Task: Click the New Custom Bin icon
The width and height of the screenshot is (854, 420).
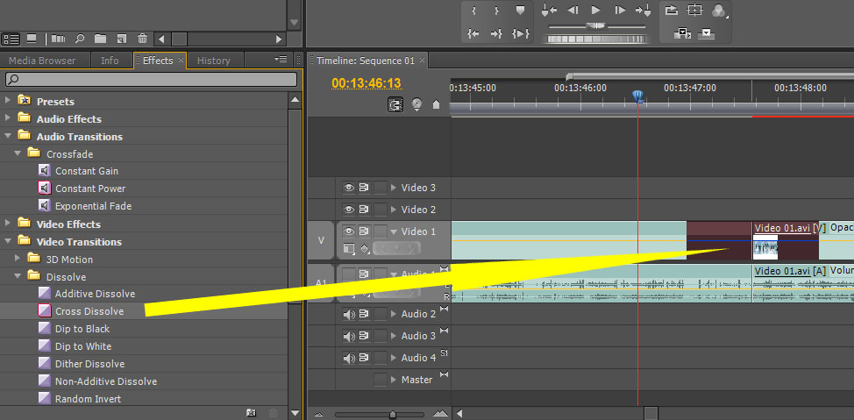Action: [x=251, y=413]
